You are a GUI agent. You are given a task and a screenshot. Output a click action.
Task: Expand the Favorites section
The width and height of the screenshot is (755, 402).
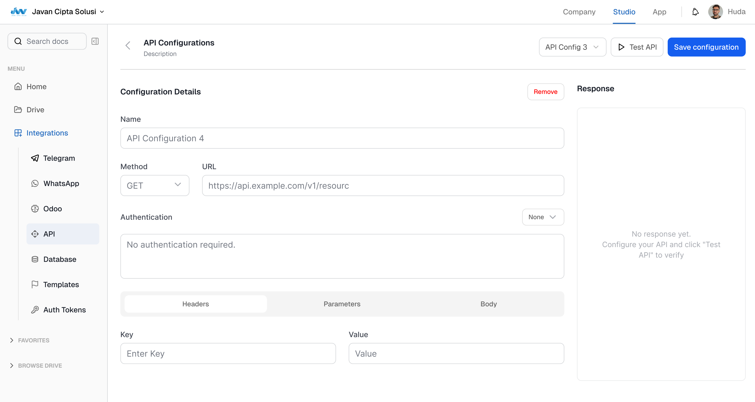[33, 340]
